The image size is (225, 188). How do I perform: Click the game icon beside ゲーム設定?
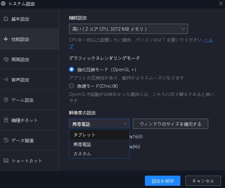(x=6, y=100)
